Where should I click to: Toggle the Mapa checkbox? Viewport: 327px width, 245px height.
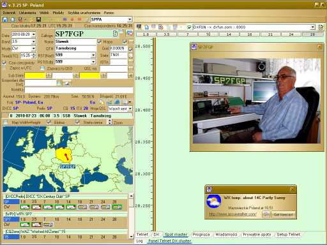[99, 41]
